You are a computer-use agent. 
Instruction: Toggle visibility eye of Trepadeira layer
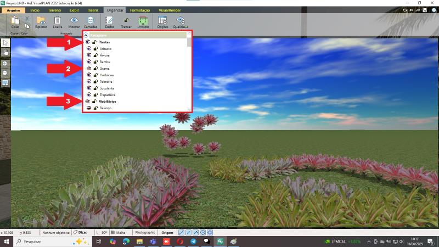(x=89, y=94)
